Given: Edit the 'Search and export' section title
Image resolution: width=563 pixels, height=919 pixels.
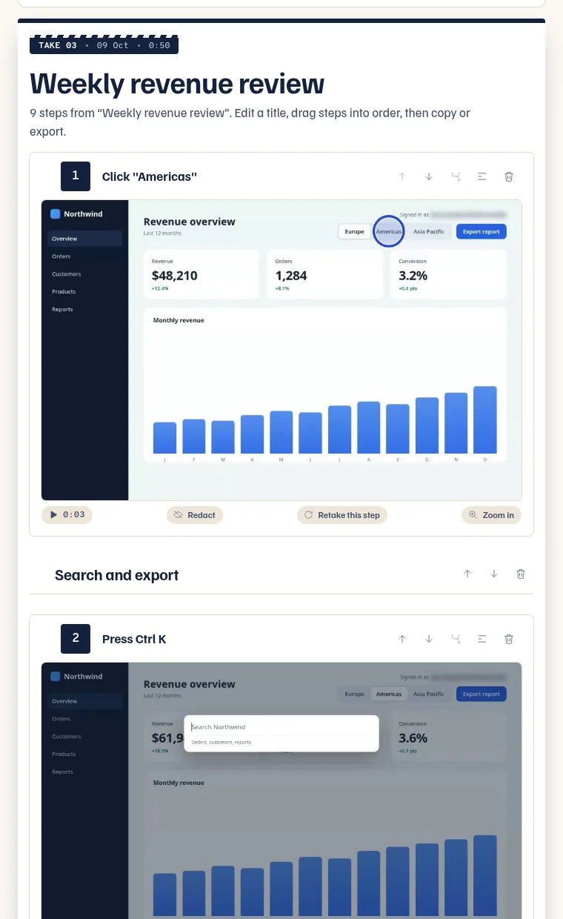Looking at the screenshot, I should tap(117, 575).
